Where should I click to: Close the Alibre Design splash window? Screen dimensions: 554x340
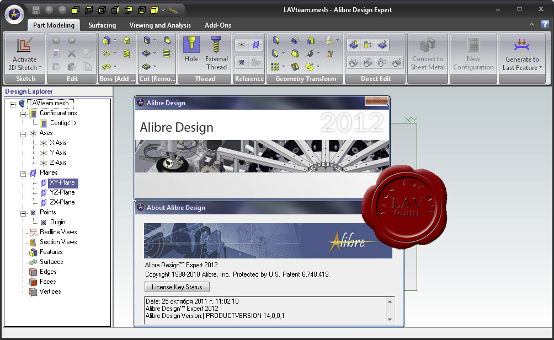click(x=377, y=100)
